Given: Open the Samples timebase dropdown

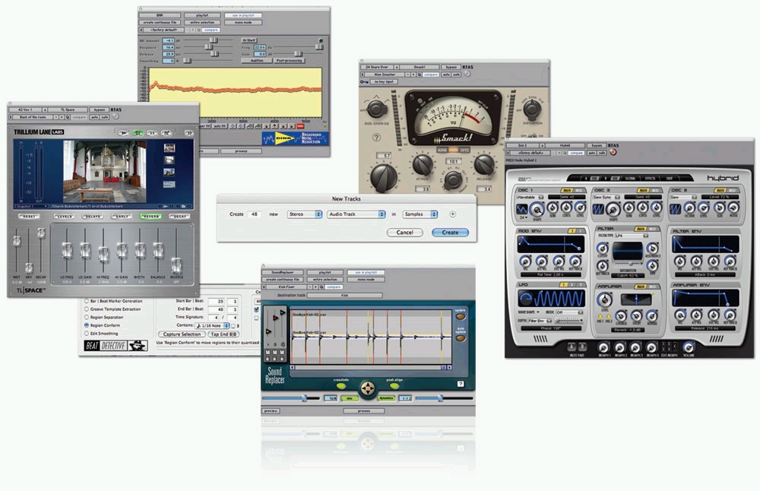Looking at the screenshot, I should (x=420, y=214).
